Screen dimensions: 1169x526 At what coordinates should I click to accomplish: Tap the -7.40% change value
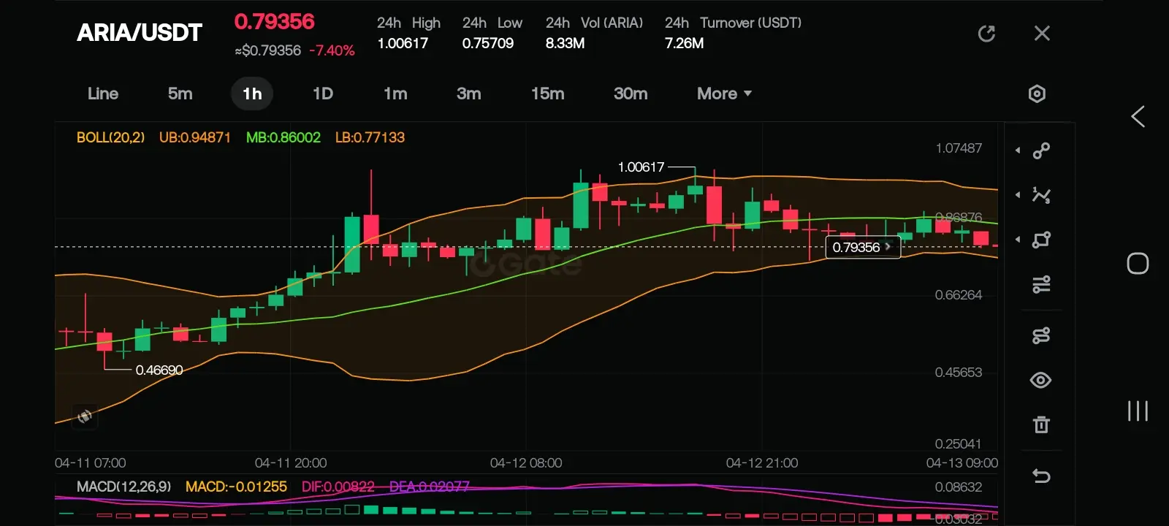click(332, 50)
